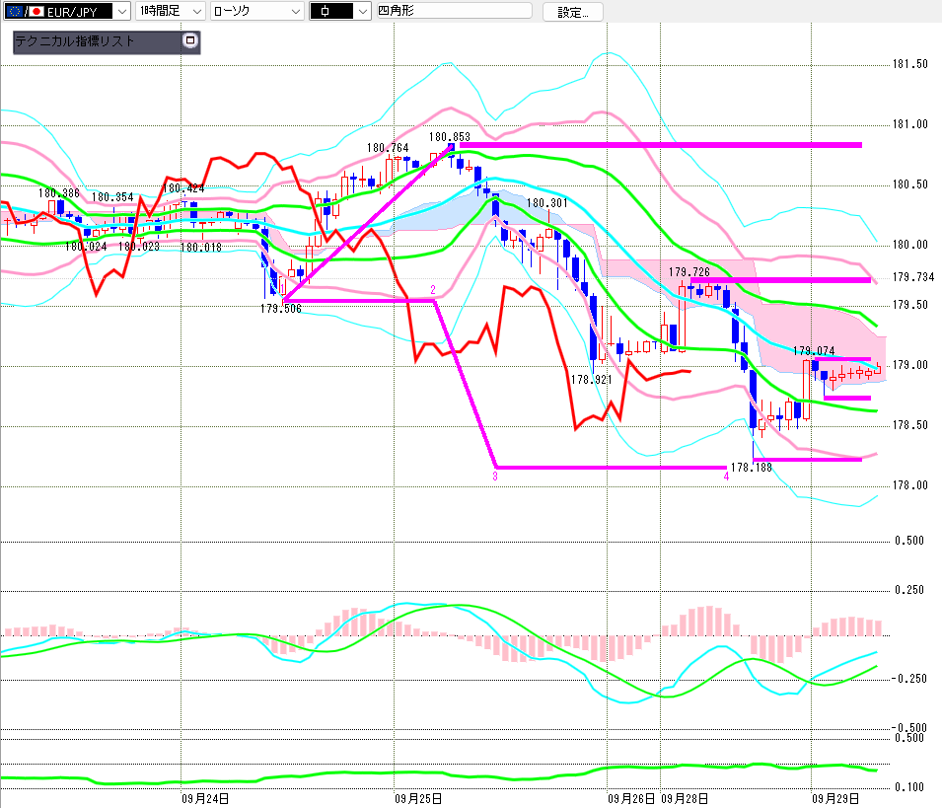Click the 179.50 price axis label
Image resolution: width=942 pixels, height=808 pixels.
click(x=909, y=305)
